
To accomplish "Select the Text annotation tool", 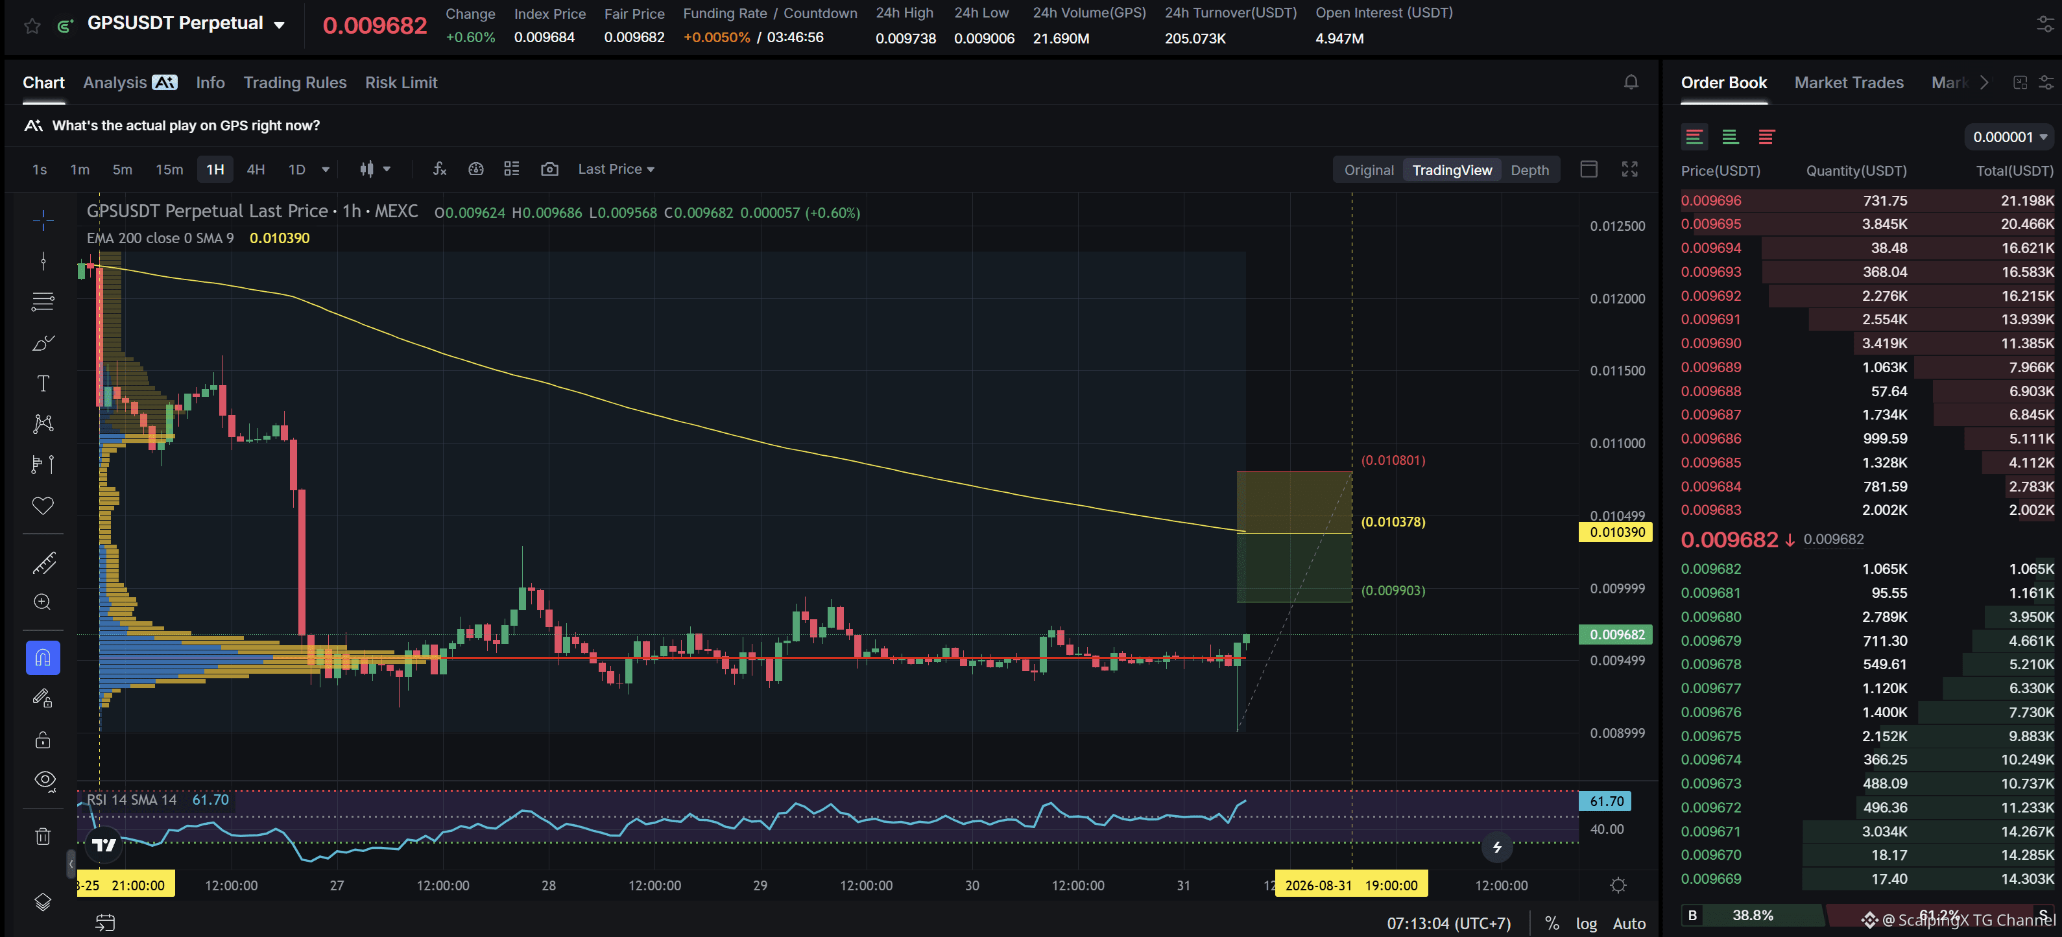I will [43, 383].
